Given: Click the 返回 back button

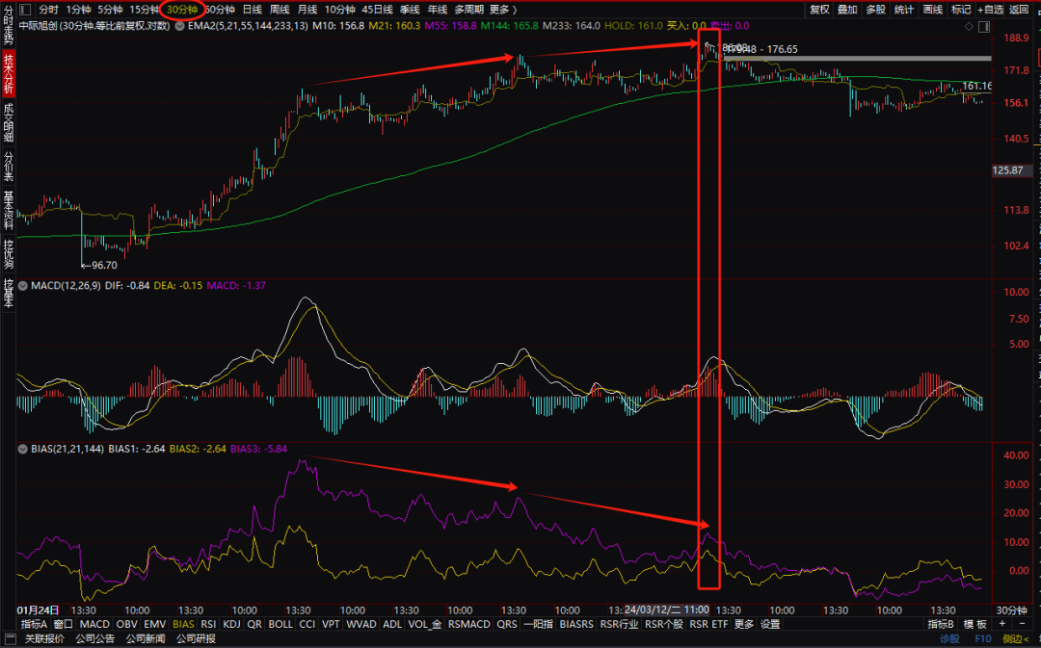Looking at the screenshot, I should click(x=1019, y=10).
